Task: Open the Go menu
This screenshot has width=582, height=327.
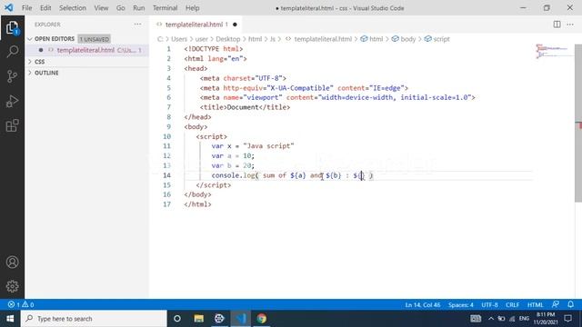Action: [121, 8]
